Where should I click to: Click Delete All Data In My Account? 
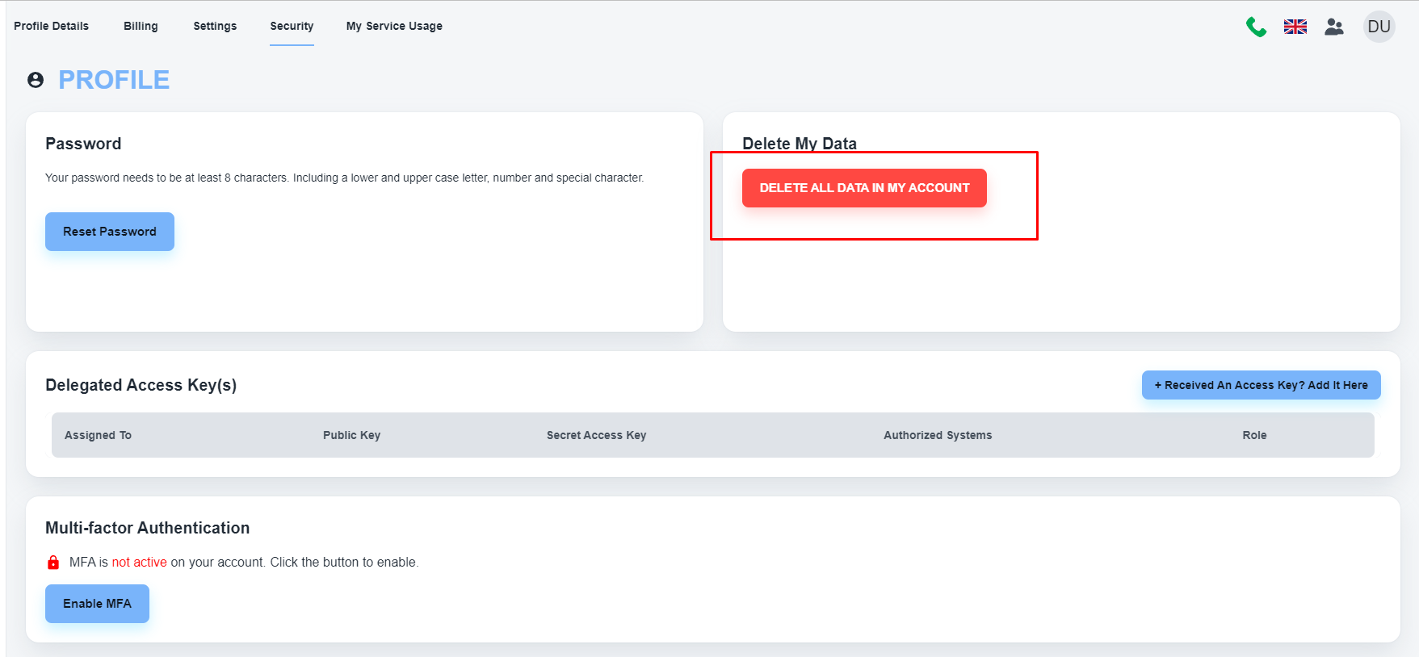(864, 188)
